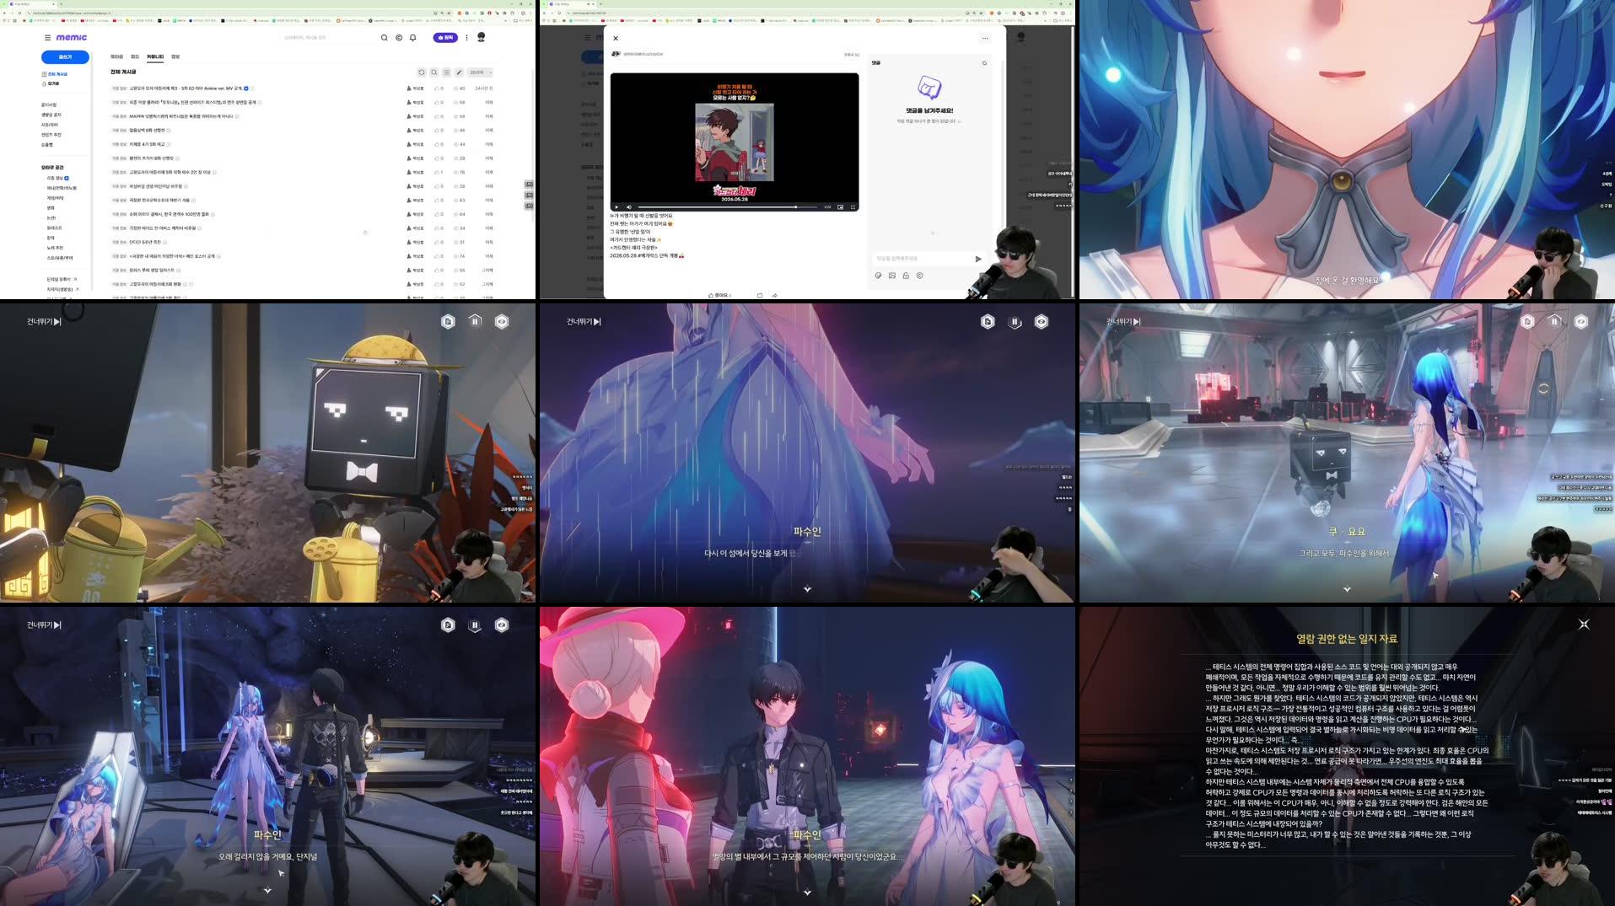Open the item below 전체 게시글 in the sidebar
This screenshot has height=906, width=1615.
pyautogui.click(x=52, y=83)
